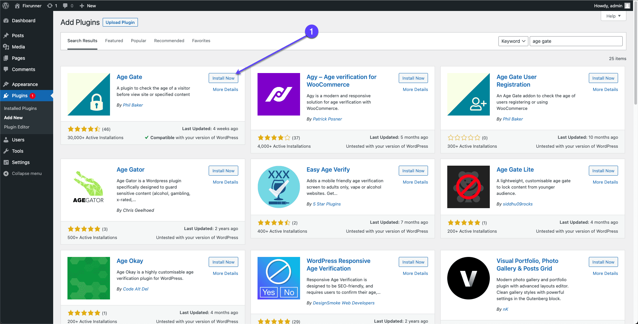Install WordPress Responsive Age Verification plugin

[413, 262]
